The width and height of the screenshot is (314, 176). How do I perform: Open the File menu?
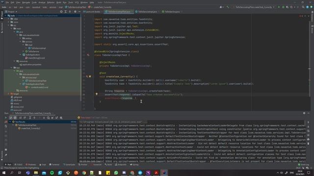click(7, 2)
